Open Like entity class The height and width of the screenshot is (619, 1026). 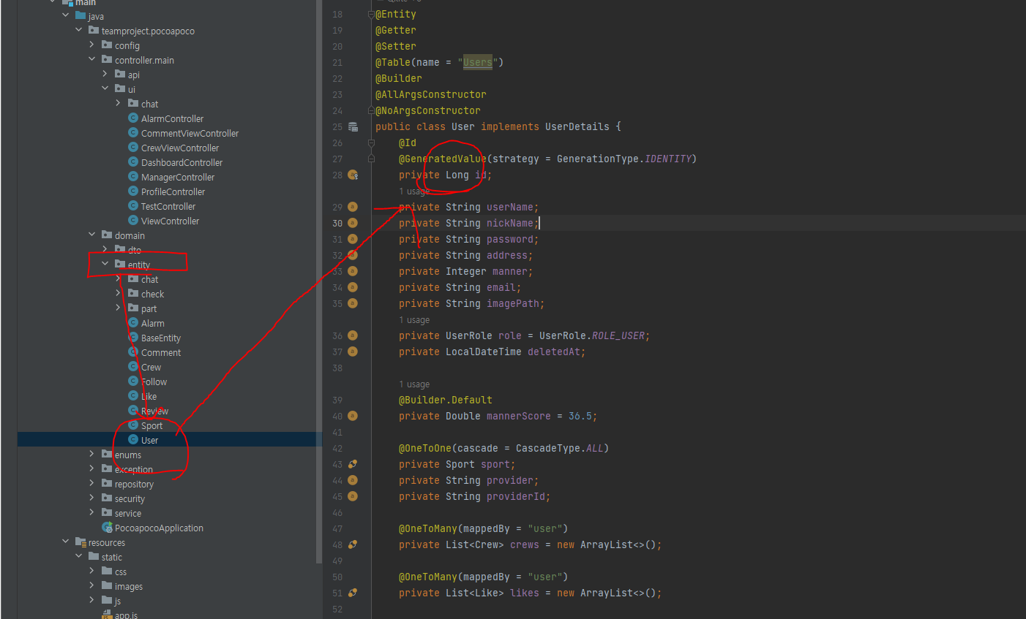[x=149, y=396]
